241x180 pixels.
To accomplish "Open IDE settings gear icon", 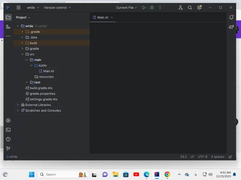I will (199, 7).
